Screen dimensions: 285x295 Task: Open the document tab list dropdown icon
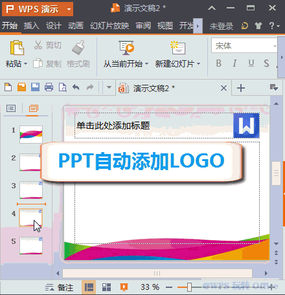[x=274, y=87]
